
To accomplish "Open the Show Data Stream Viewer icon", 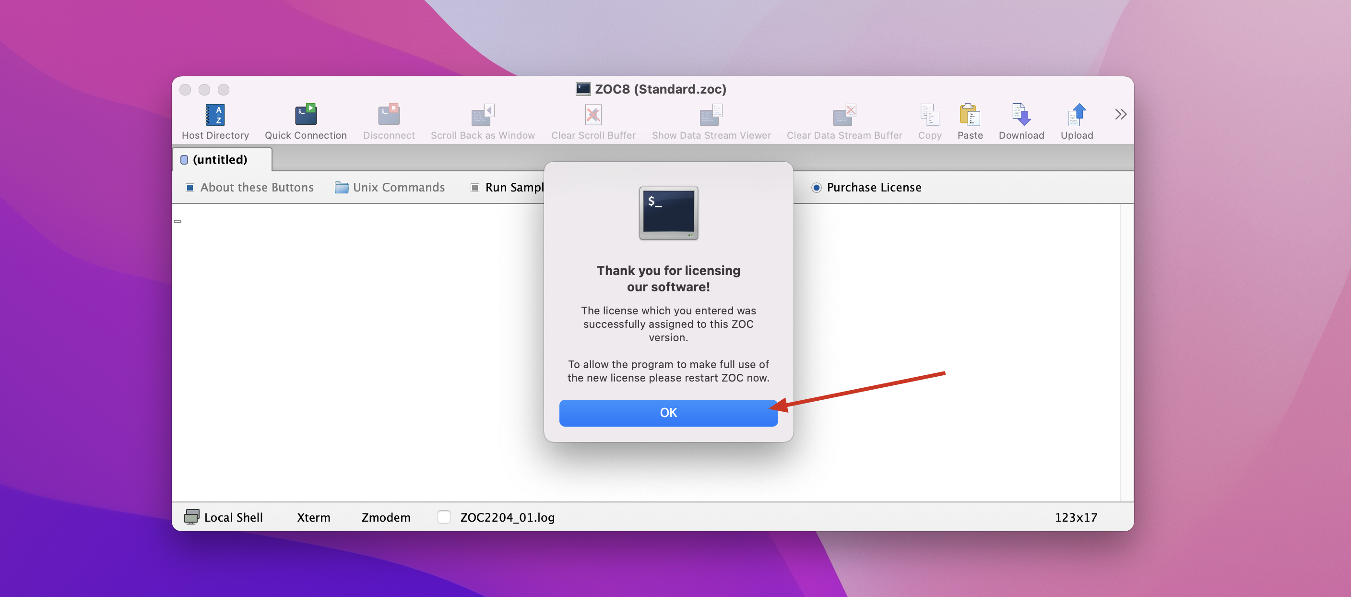I will click(x=711, y=115).
